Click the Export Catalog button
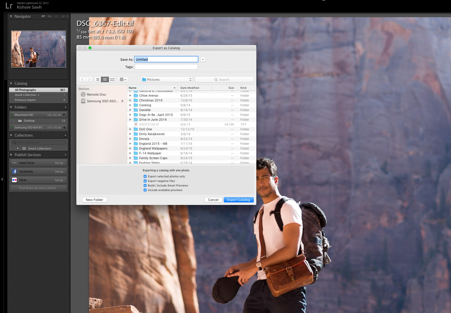This screenshot has height=313, width=451. click(238, 200)
